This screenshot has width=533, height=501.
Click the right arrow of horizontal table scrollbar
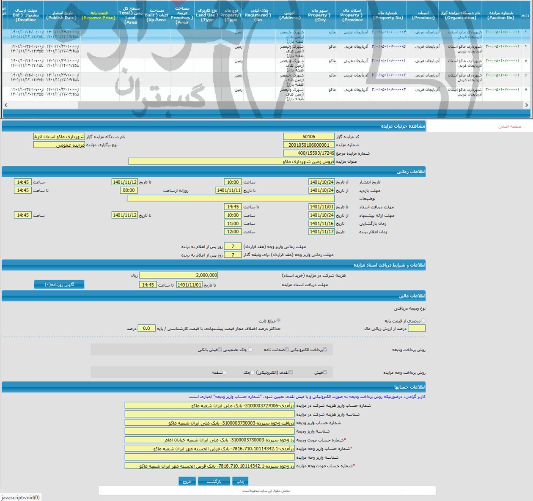coord(526,105)
